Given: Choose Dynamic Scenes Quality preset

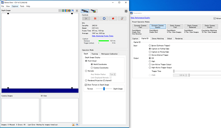Looking at the screenshot, I should pos(158,27).
